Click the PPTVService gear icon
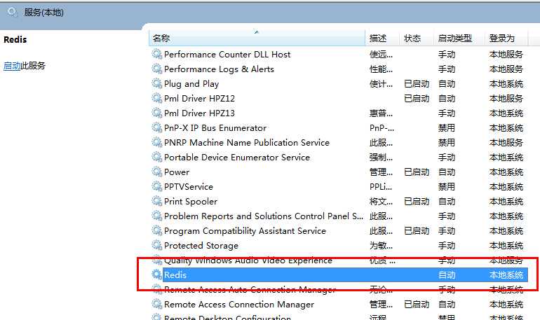This screenshot has width=540, height=320. coord(156,186)
